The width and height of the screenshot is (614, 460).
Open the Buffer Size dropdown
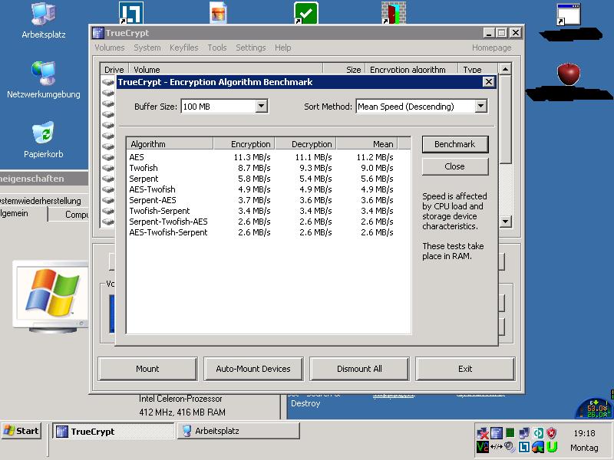point(261,106)
